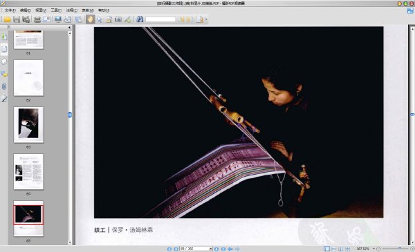Viewport: 415px width, 252px height.
Task: Open the 编辑 (Edit) menu
Action: click(26, 10)
